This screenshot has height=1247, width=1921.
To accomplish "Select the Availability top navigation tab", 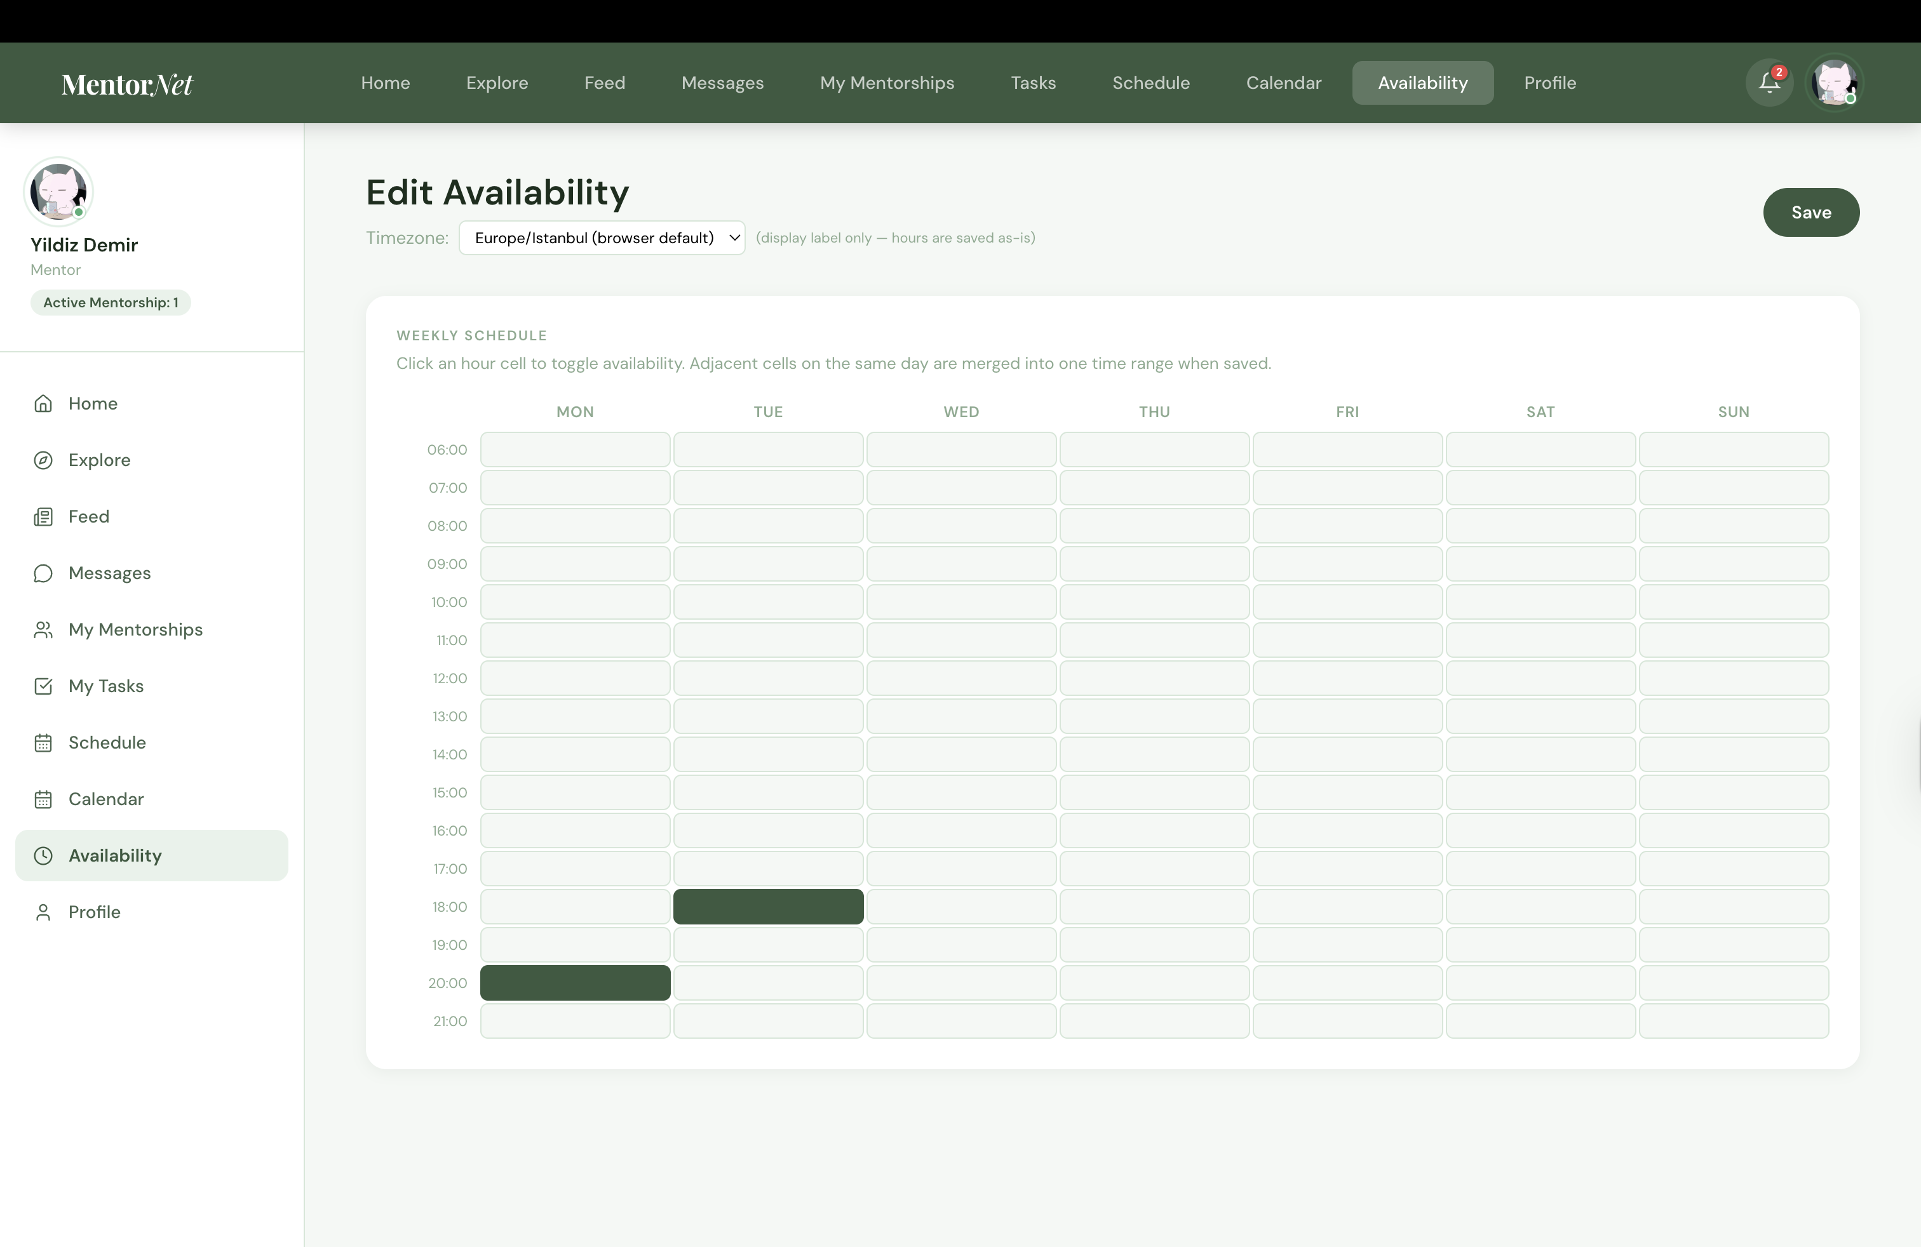I will coord(1423,83).
